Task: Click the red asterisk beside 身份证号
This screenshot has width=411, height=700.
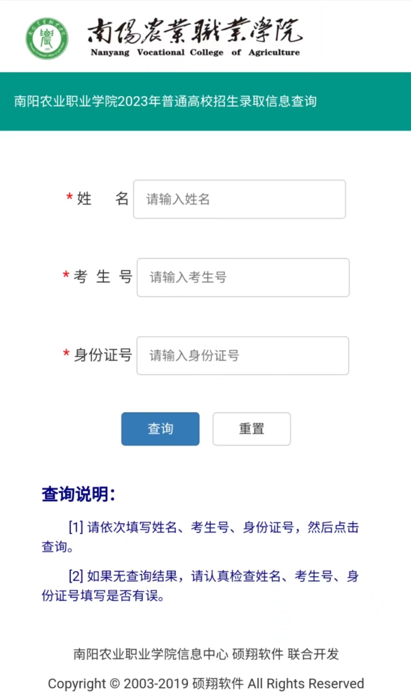Action: [x=66, y=353]
